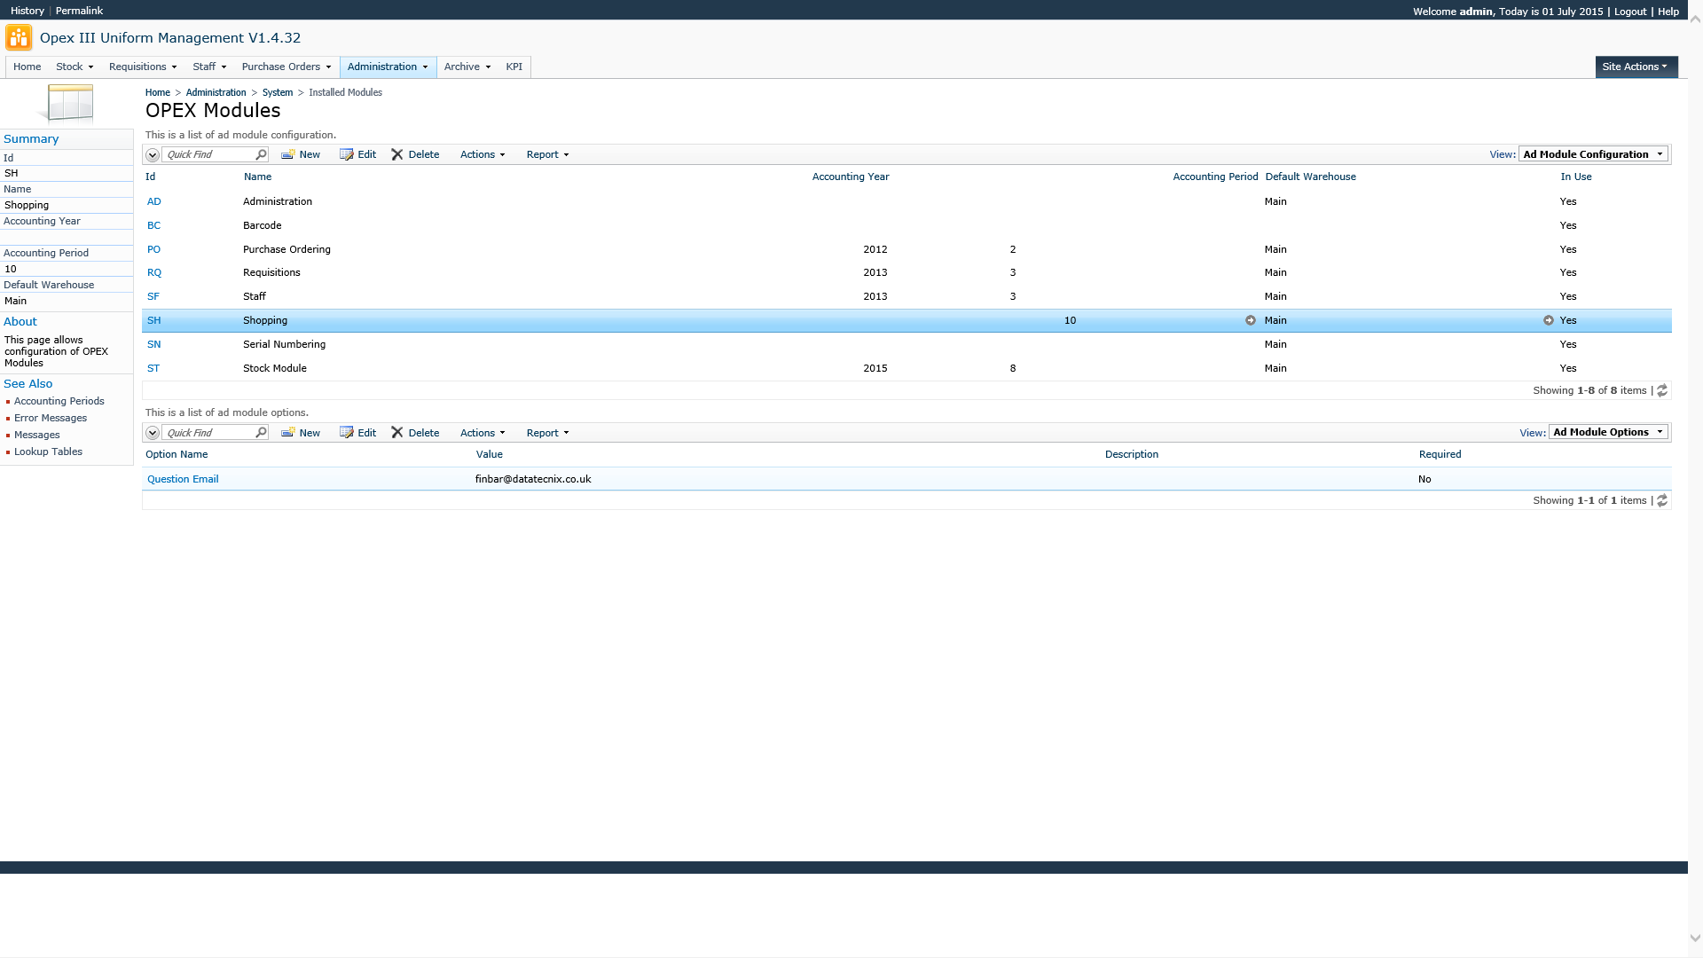Click the Question Email option link
Screen dimensions: 1703x958
[x=183, y=479]
